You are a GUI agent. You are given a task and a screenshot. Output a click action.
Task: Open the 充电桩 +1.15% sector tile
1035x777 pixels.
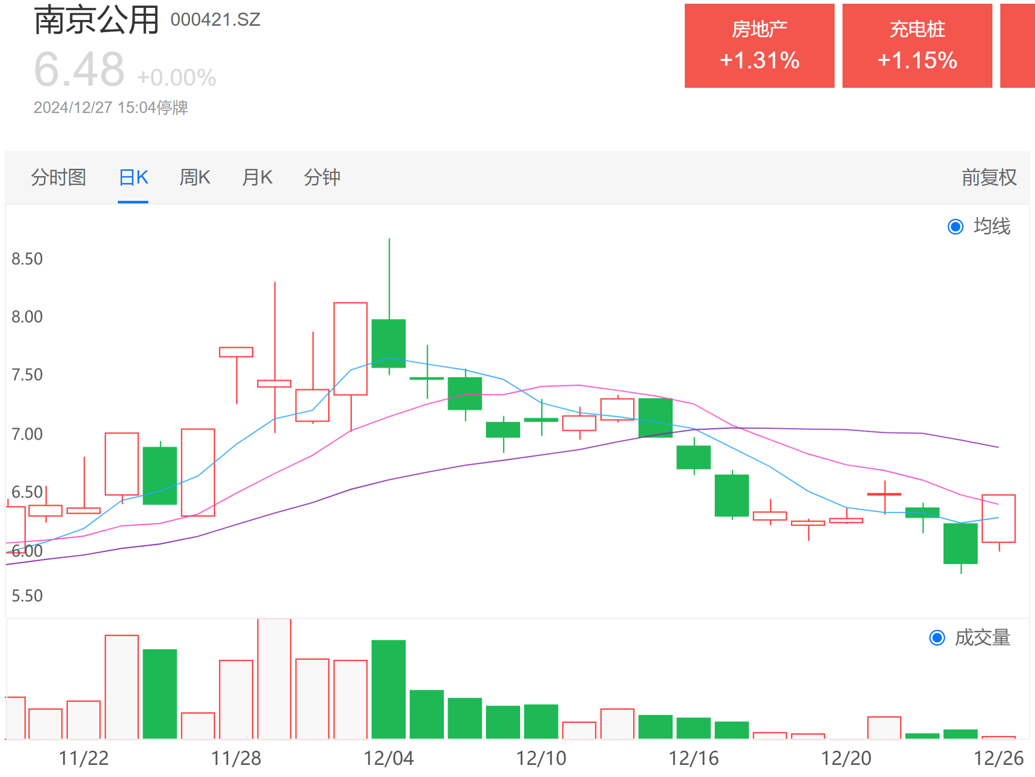pyautogui.click(x=917, y=46)
